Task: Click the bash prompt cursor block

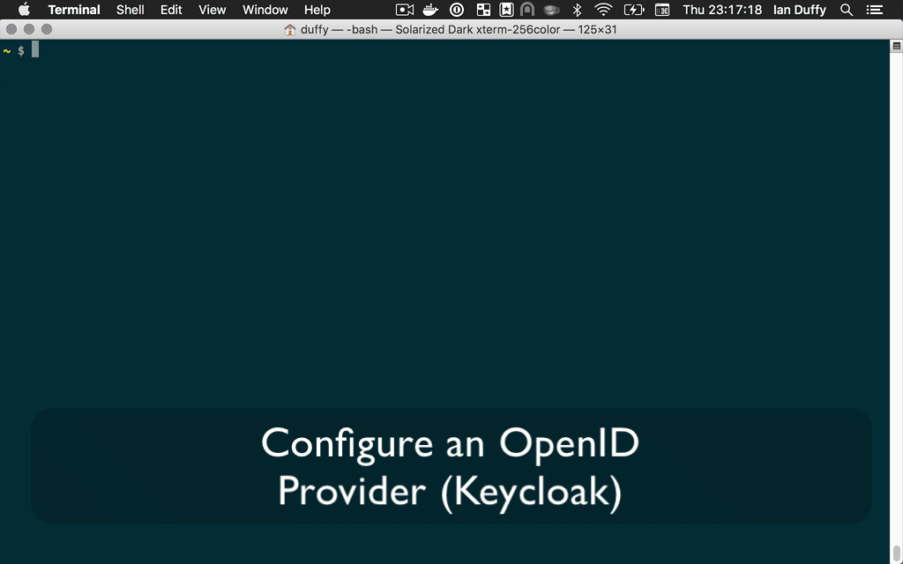Action: click(35, 50)
